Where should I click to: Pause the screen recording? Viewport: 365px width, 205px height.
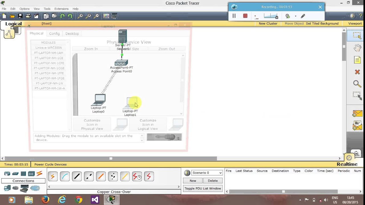[x=234, y=16]
